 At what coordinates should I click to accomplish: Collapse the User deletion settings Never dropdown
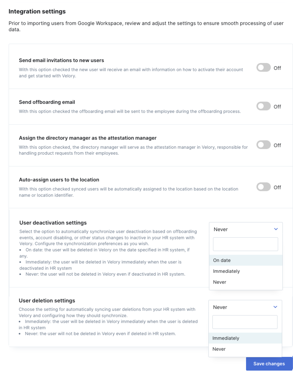coord(245,307)
